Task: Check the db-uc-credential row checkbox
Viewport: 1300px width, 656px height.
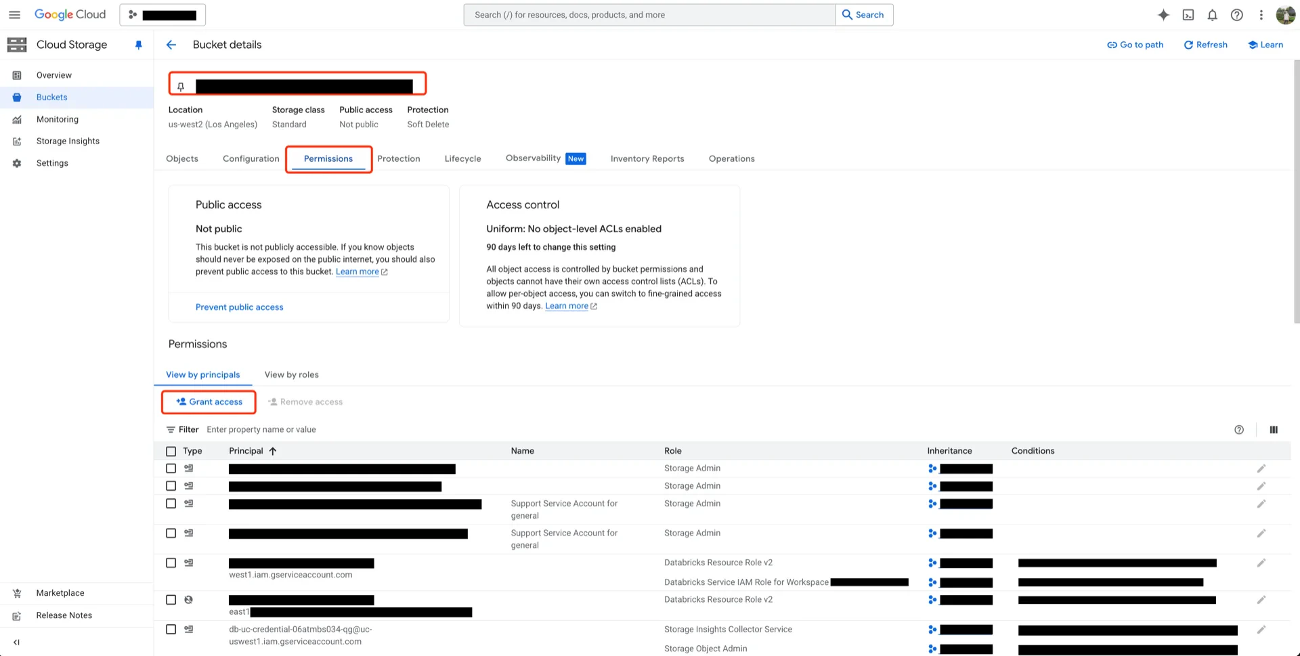Action: click(171, 630)
